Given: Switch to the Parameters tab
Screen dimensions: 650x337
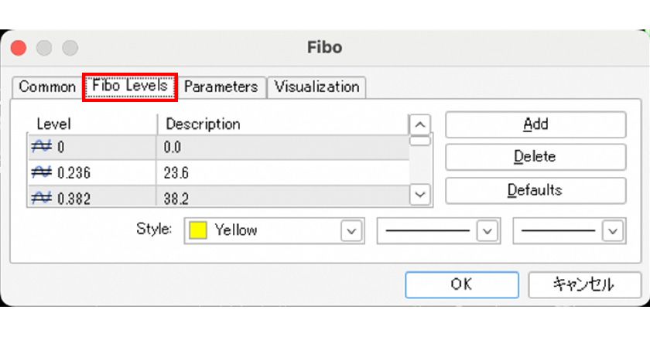Looking at the screenshot, I should coord(221,87).
